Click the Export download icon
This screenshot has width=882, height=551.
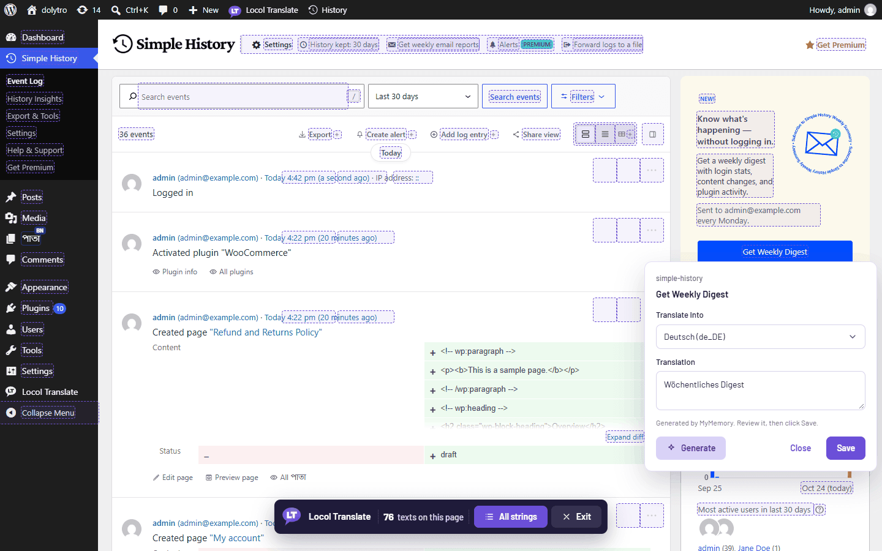pos(302,135)
